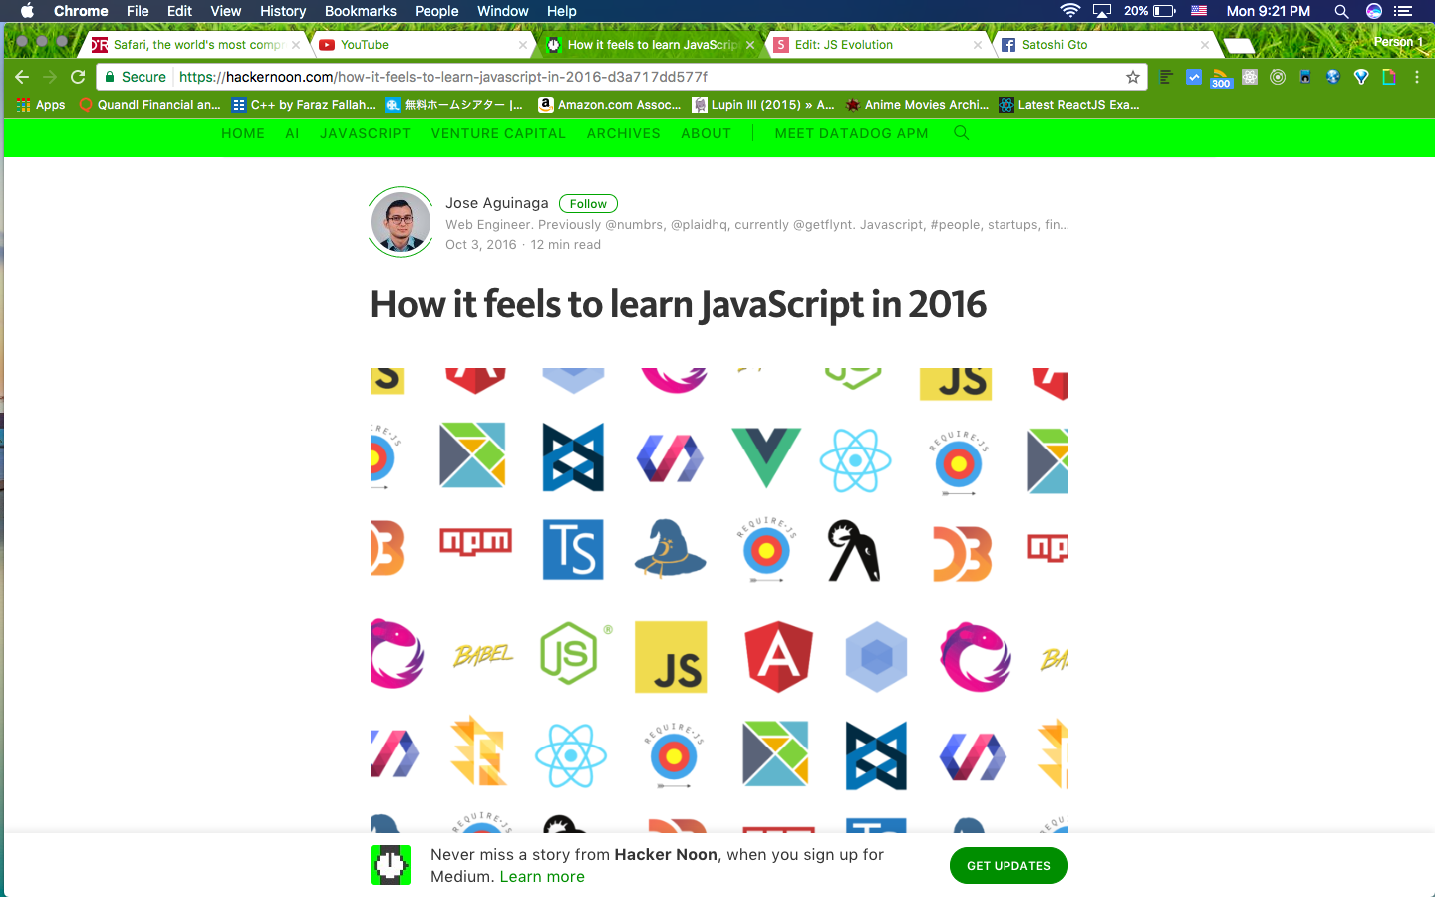Close the YouTube tab

[x=523, y=45]
